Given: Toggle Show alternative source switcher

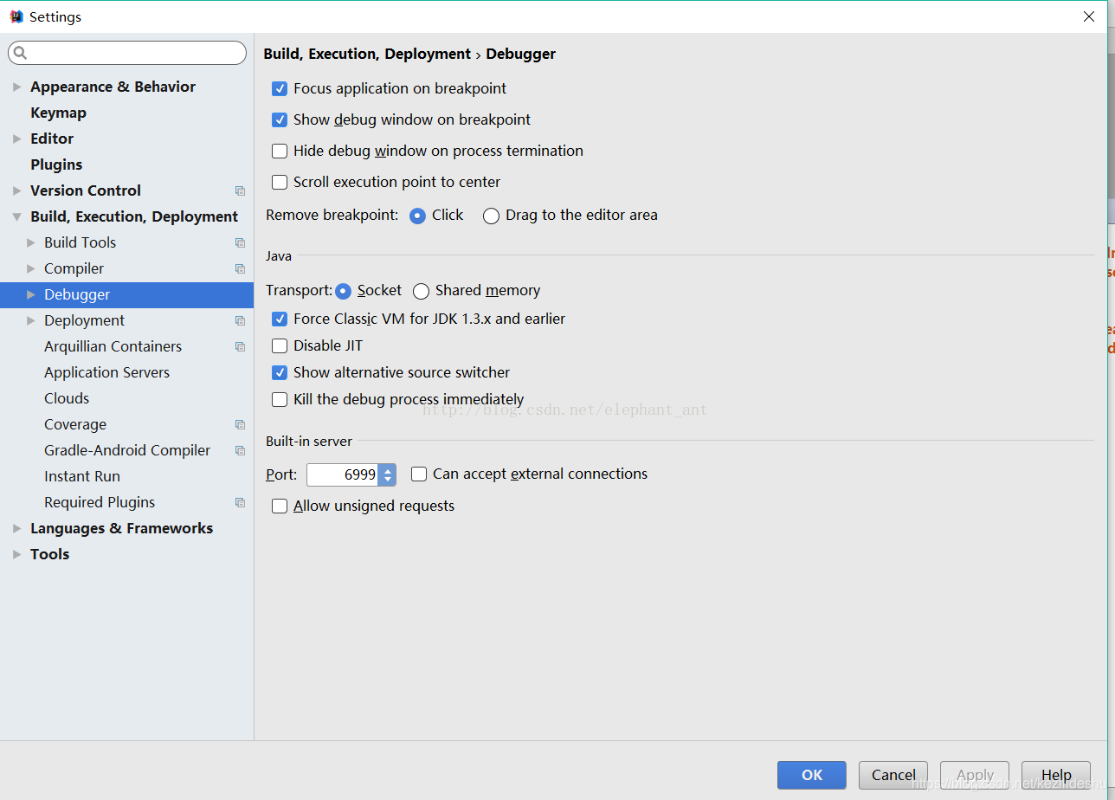Looking at the screenshot, I should tap(280, 372).
